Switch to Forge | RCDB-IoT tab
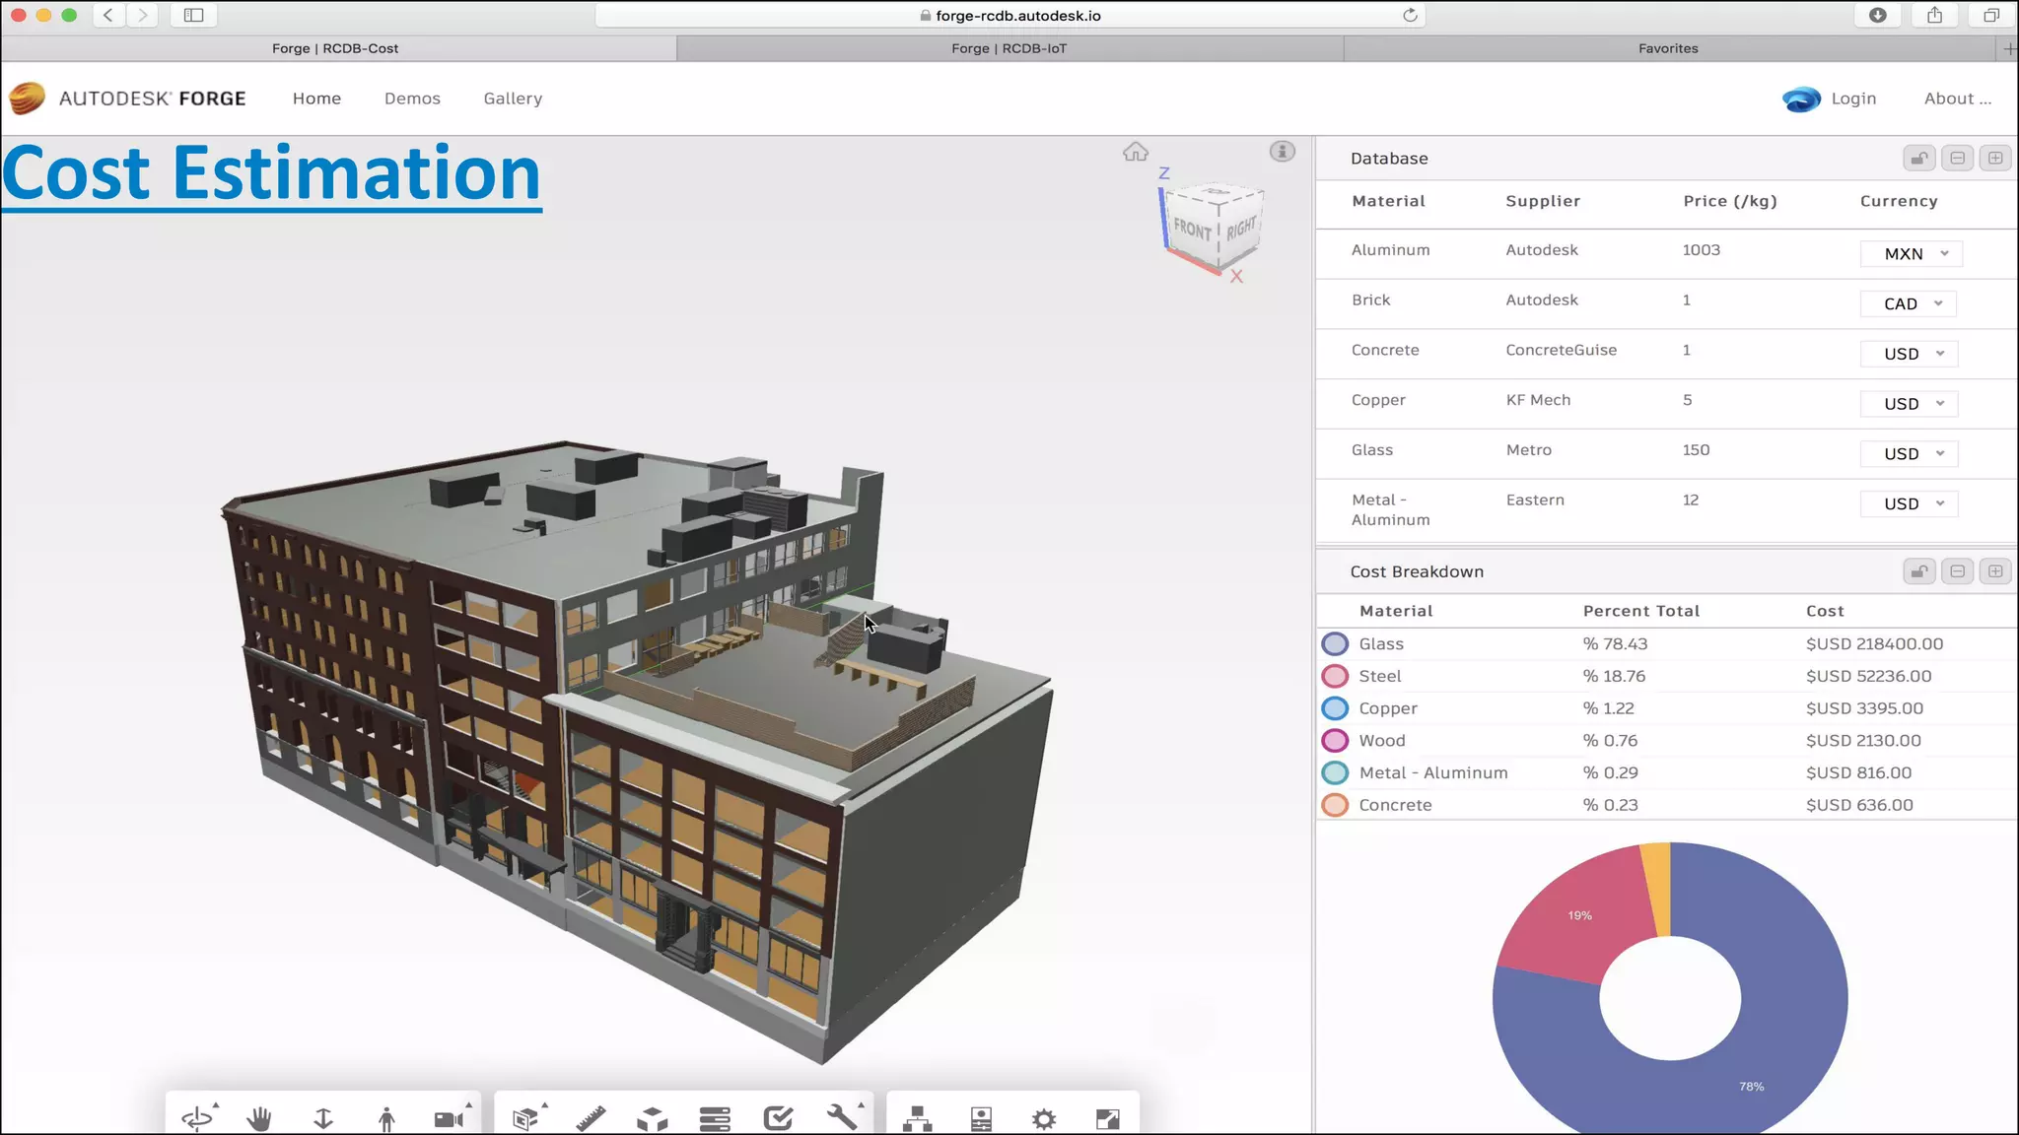This screenshot has height=1135, width=2019. pyautogui.click(x=1009, y=48)
